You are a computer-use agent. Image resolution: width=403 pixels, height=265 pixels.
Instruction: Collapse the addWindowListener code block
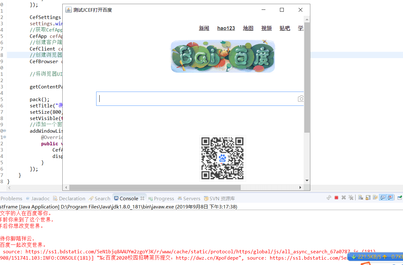[x=4, y=131]
